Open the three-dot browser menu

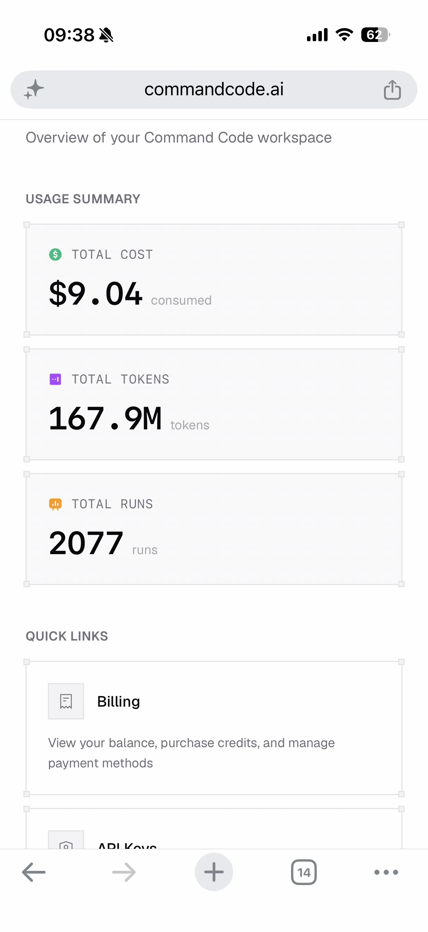pos(386,872)
